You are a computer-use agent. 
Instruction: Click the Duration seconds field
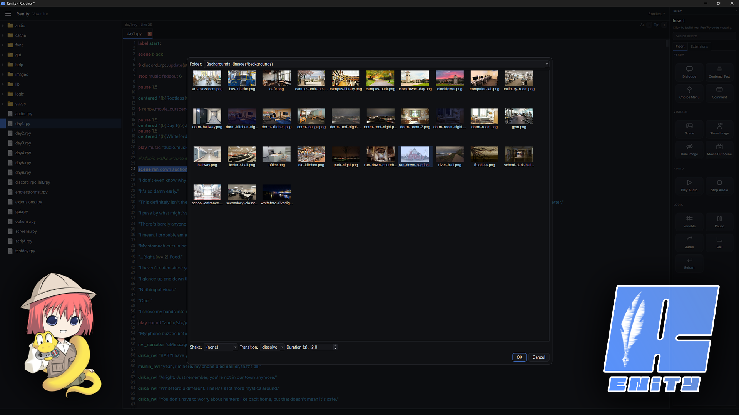point(322,347)
